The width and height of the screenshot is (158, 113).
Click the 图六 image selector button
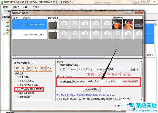pos(49,68)
